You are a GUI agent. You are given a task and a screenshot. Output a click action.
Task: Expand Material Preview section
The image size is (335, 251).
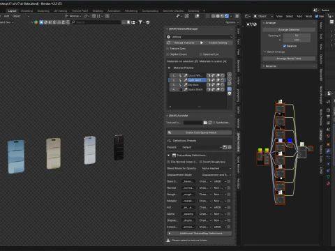tap(169, 68)
